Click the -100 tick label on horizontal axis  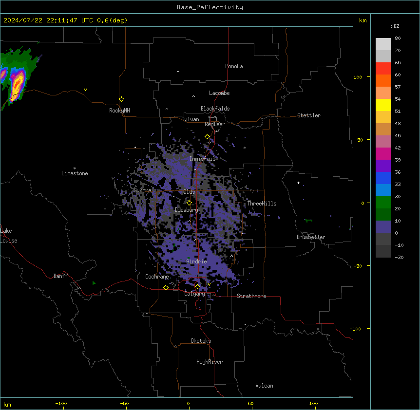(61, 403)
